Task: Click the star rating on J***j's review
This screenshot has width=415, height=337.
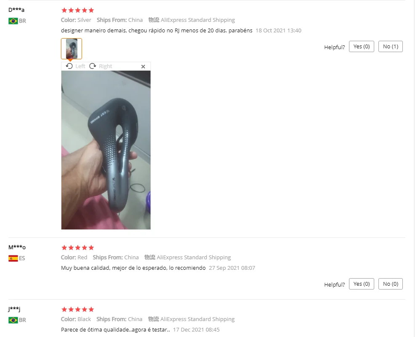Action: click(77, 310)
